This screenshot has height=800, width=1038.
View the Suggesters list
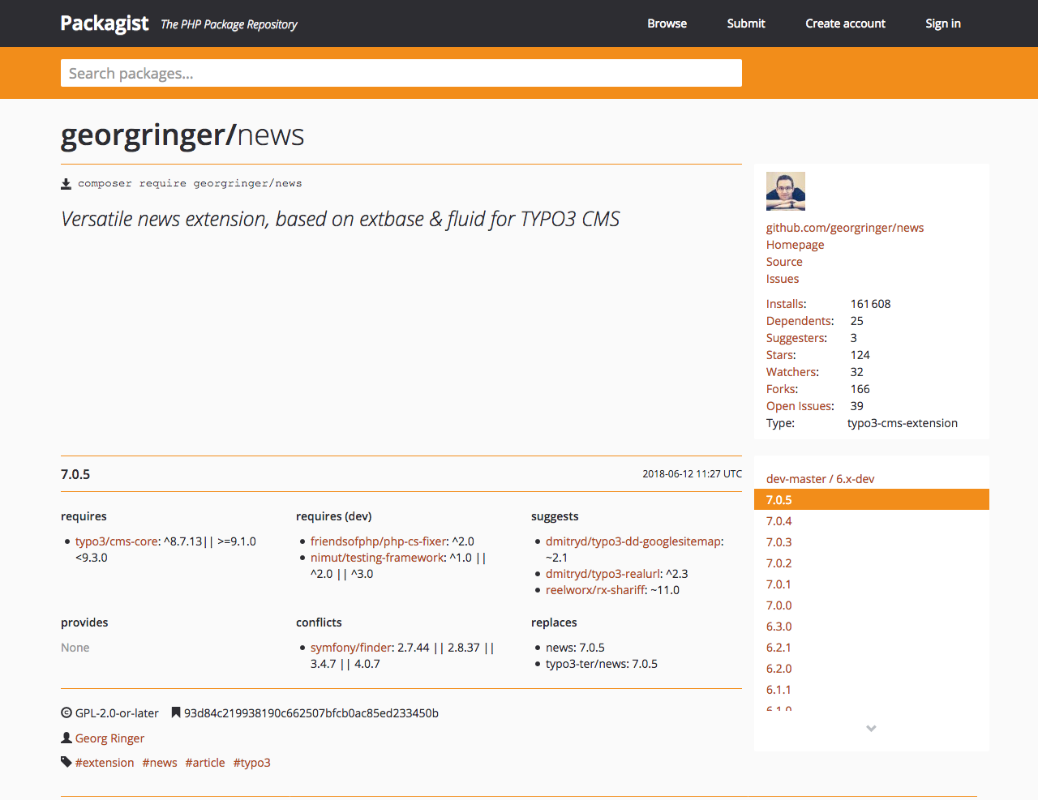click(x=796, y=338)
